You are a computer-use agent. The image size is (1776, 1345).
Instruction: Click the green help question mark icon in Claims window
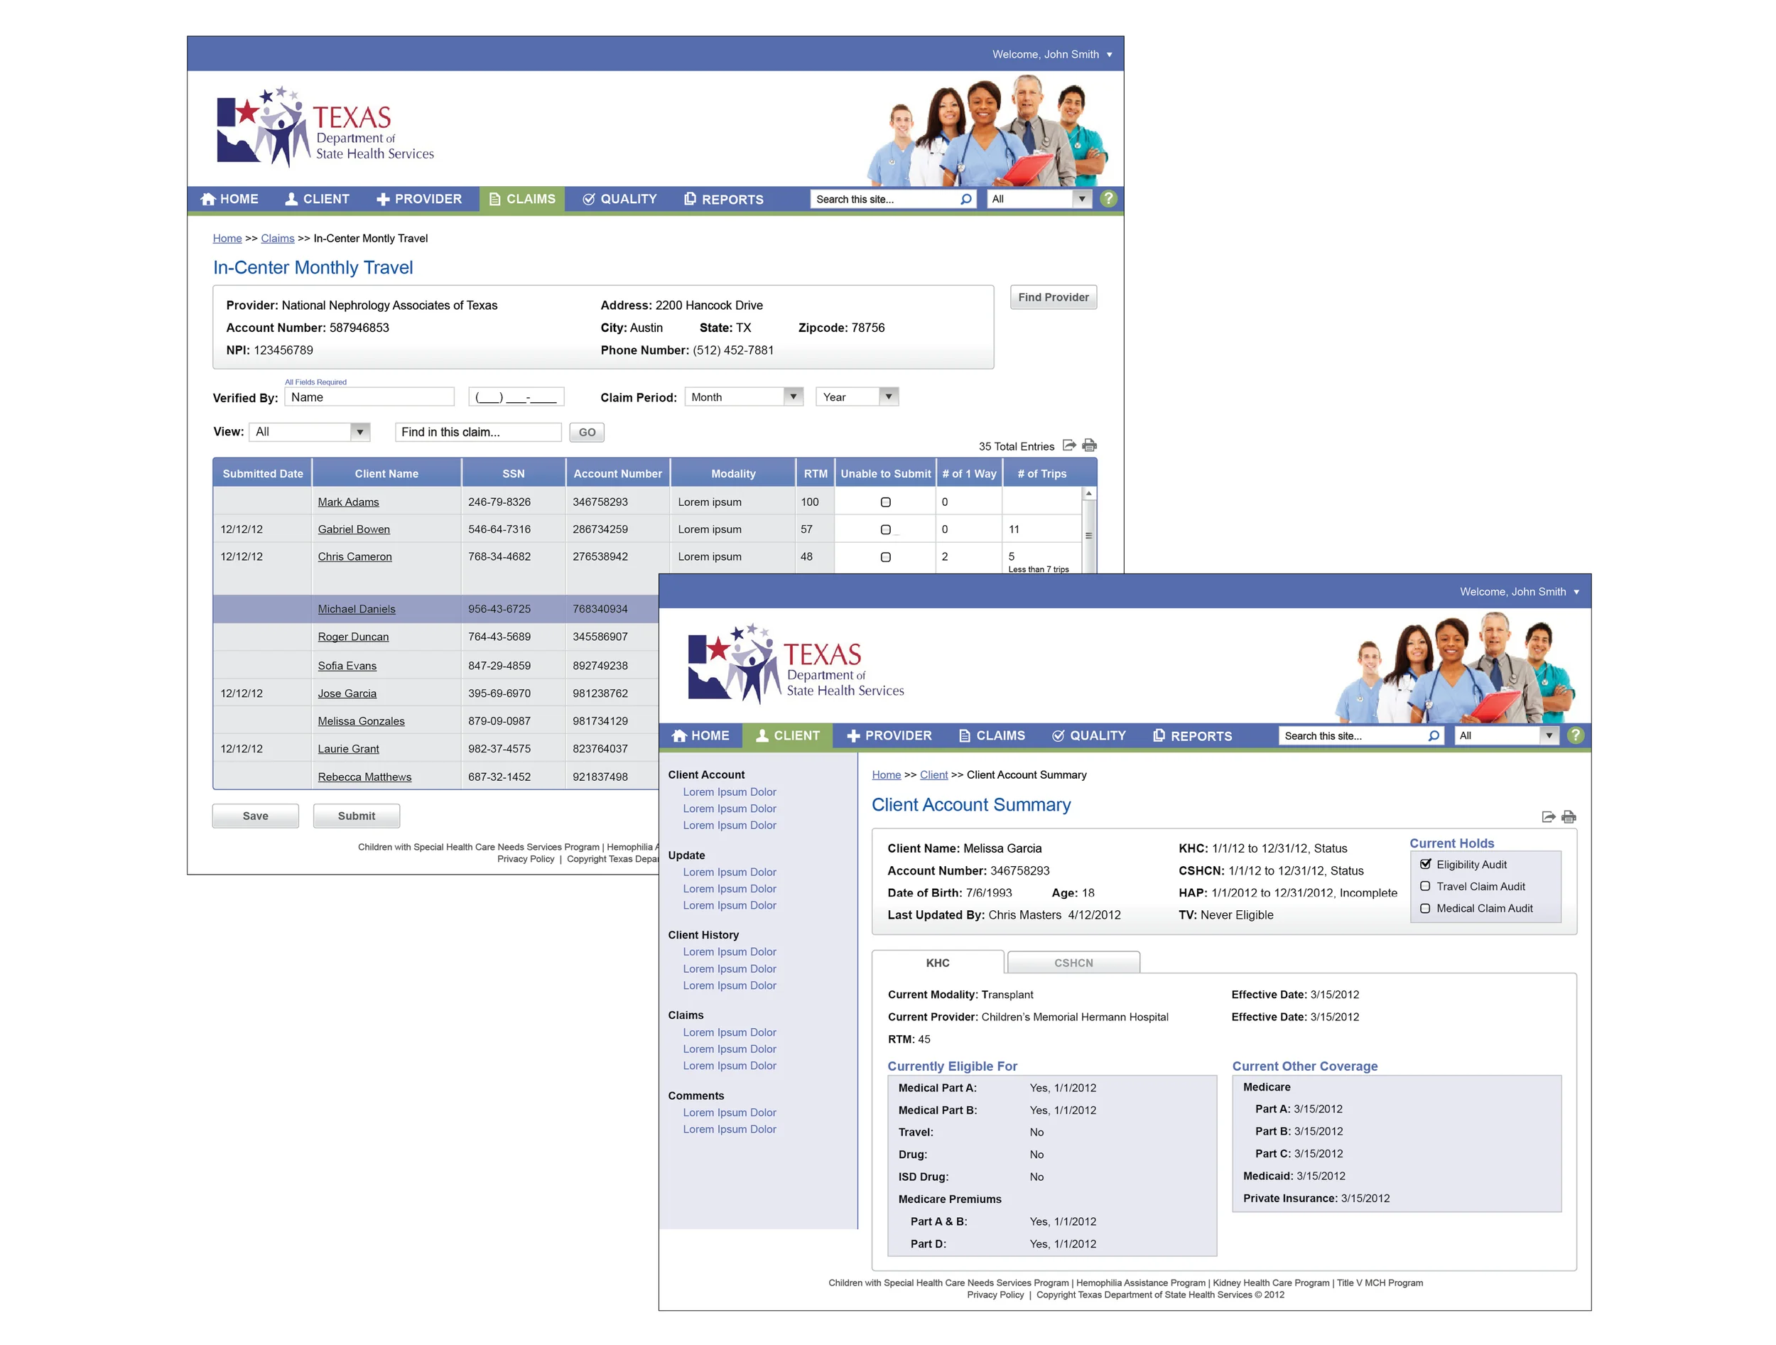(x=1109, y=198)
